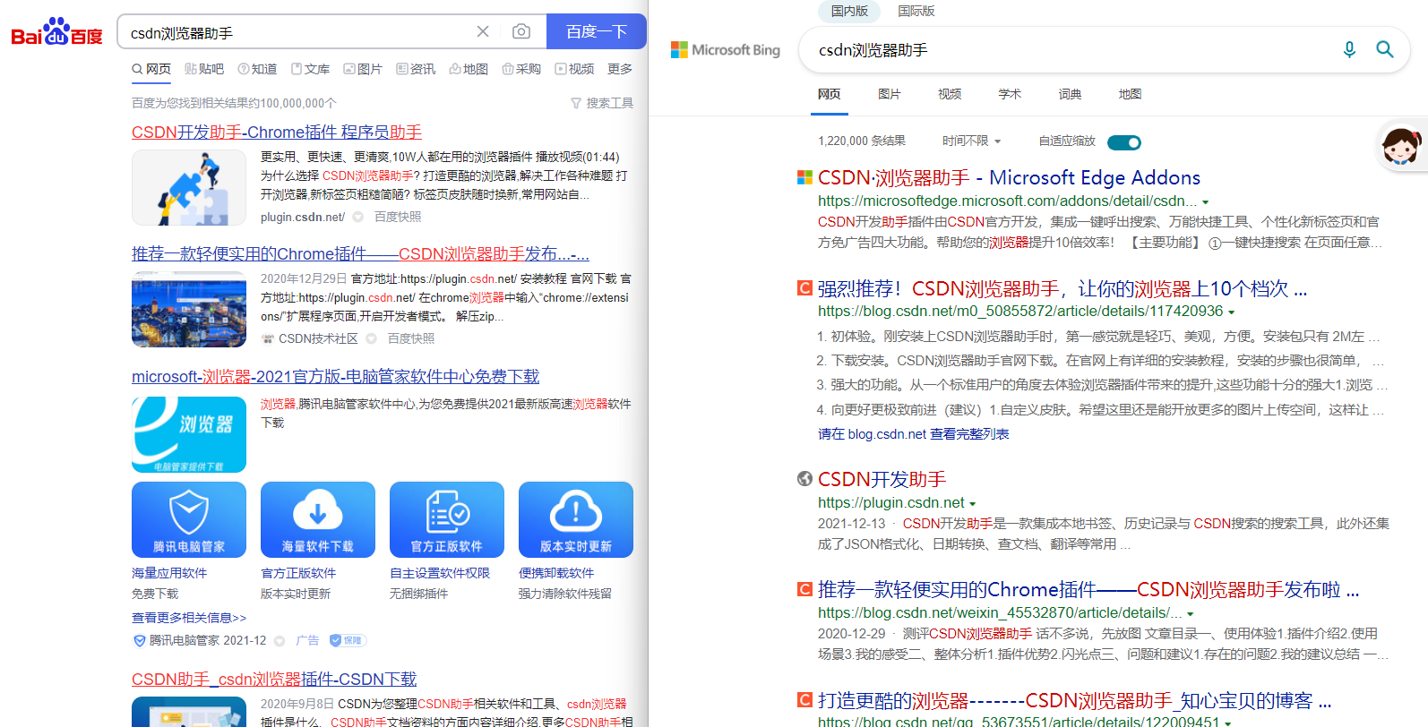
Task: Click globe favicon beside CSDN开发助手
Action: tap(804, 478)
